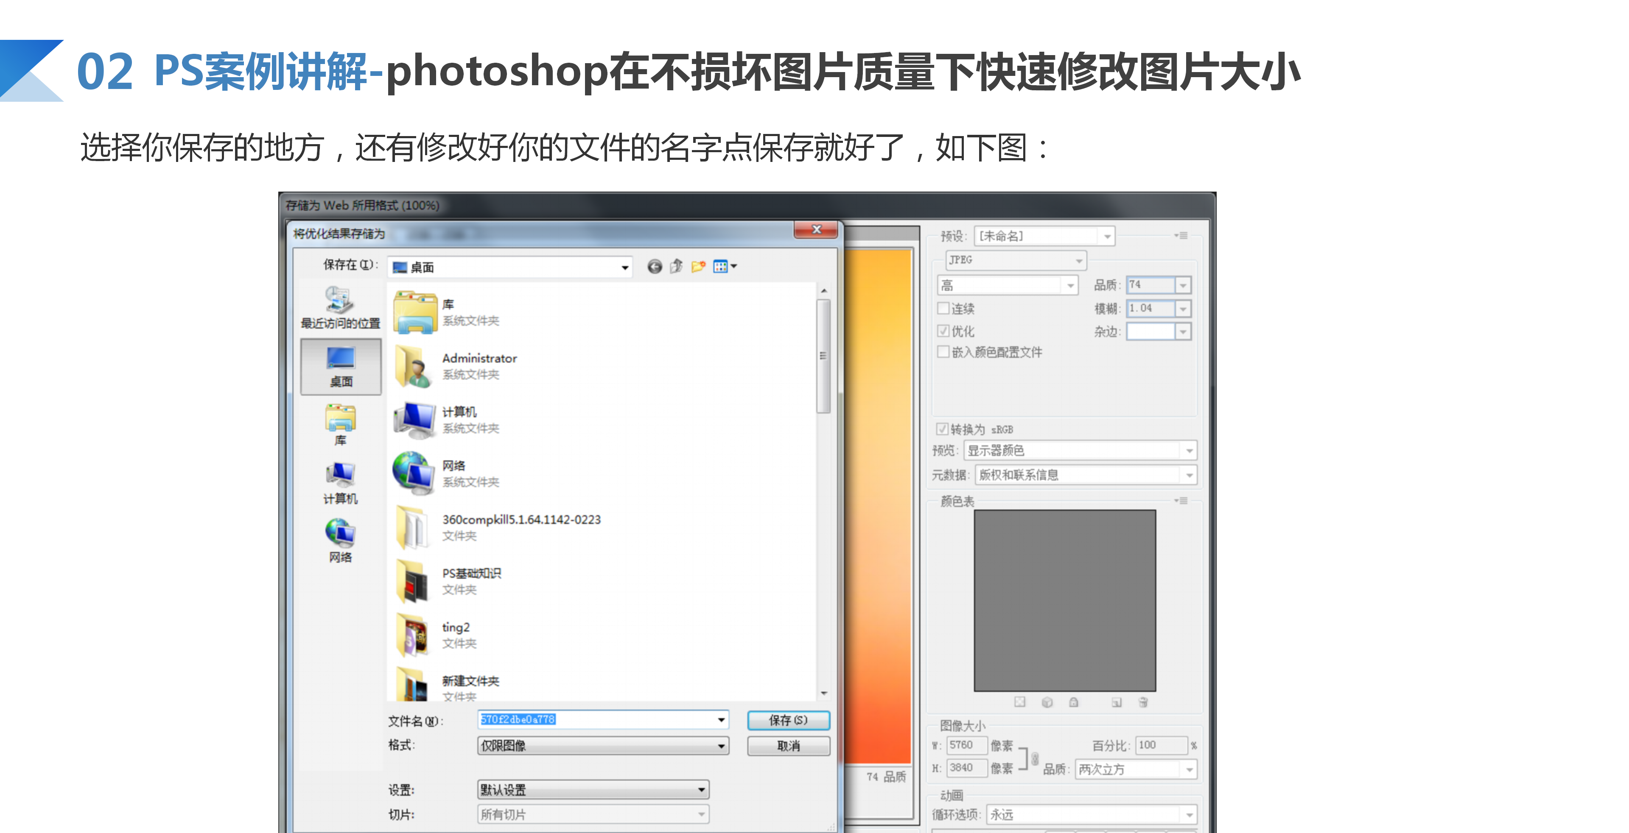
Task: Toggle the 转换为 sRGB checkbox
Action: [x=942, y=429]
